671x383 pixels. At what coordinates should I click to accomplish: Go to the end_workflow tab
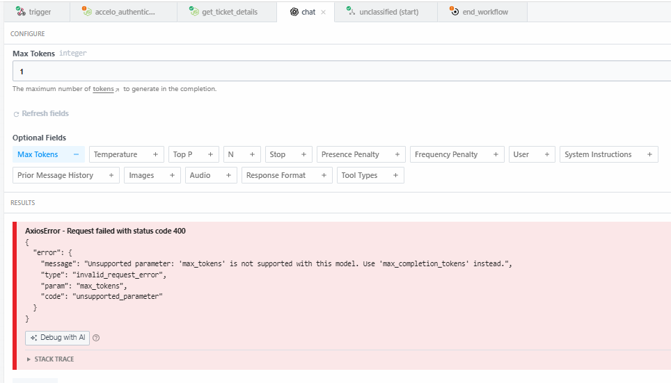482,12
